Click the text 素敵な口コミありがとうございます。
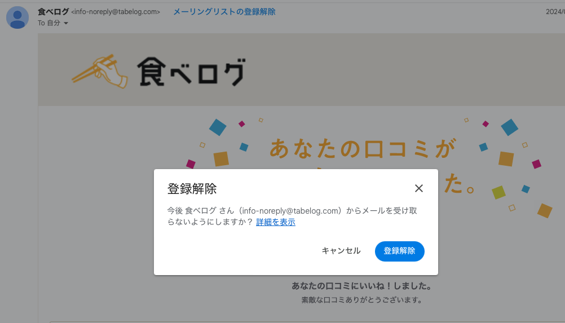The image size is (565, 323). click(361, 300)
